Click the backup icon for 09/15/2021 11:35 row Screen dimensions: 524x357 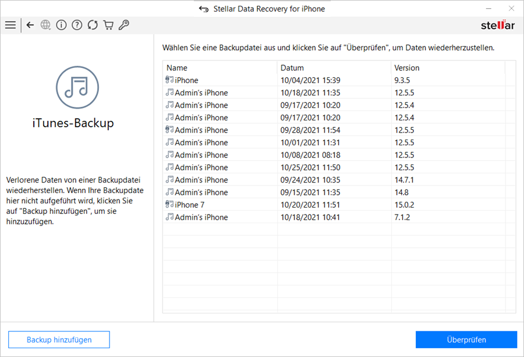coord(169,192)
